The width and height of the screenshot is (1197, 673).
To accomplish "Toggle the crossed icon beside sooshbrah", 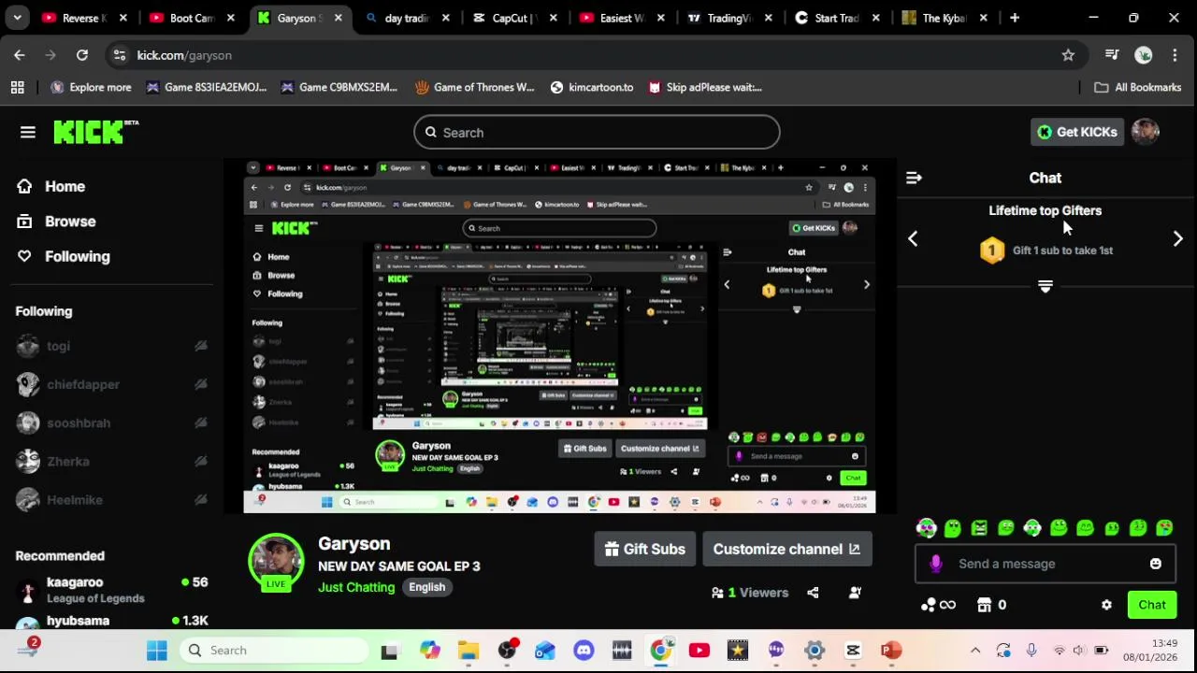I will pos(200,422).
